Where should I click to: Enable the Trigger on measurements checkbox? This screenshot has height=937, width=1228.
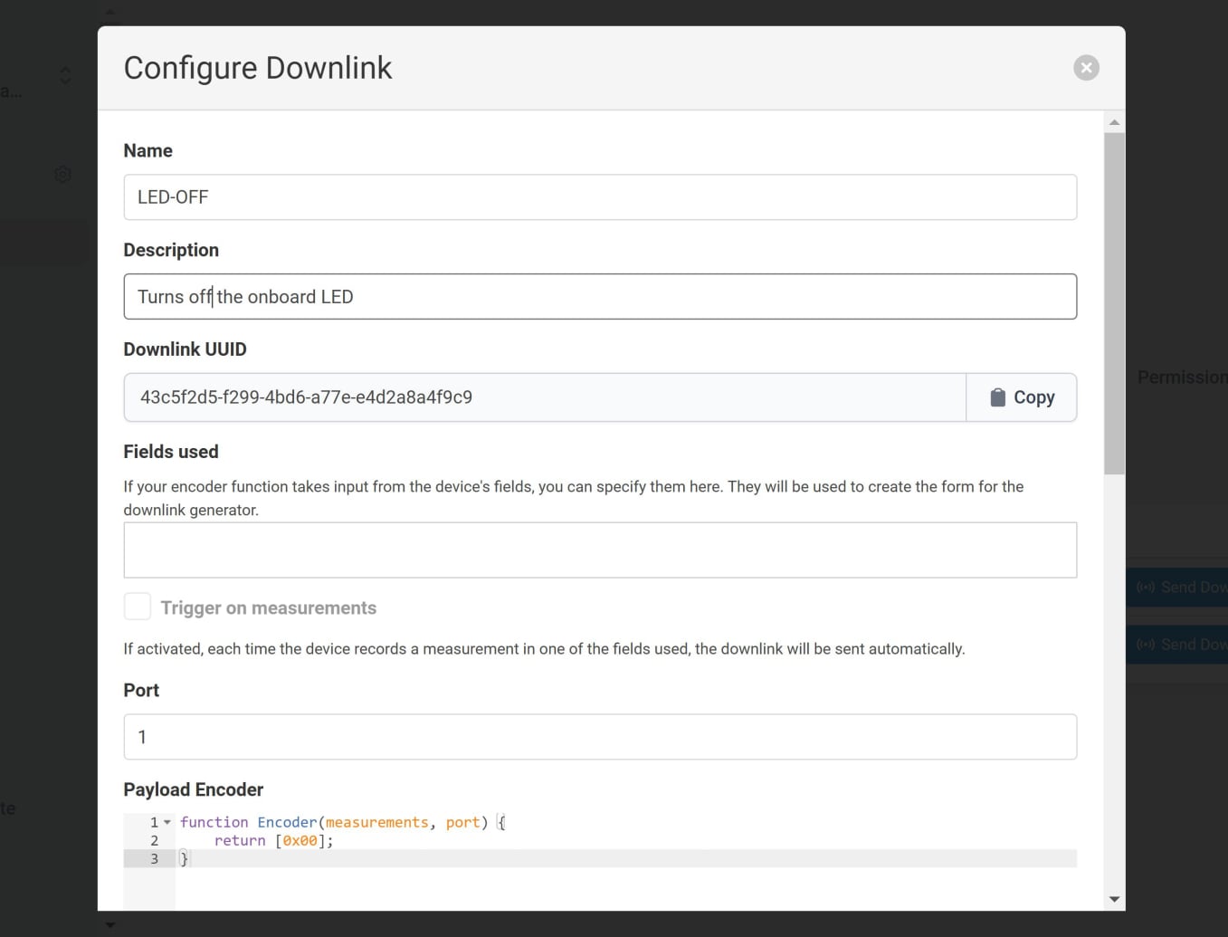138,607
